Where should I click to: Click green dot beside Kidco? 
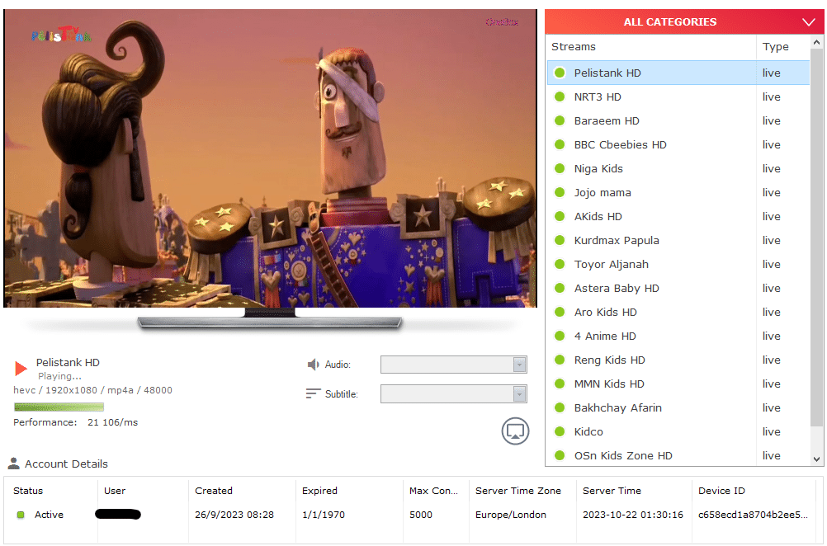[x=560, y=431]
